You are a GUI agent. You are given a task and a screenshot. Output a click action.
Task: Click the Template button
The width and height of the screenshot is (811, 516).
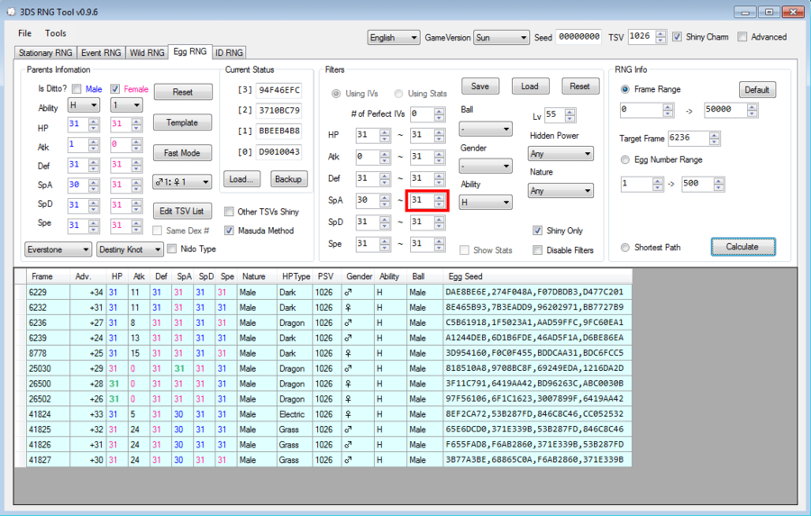(182, 122)
